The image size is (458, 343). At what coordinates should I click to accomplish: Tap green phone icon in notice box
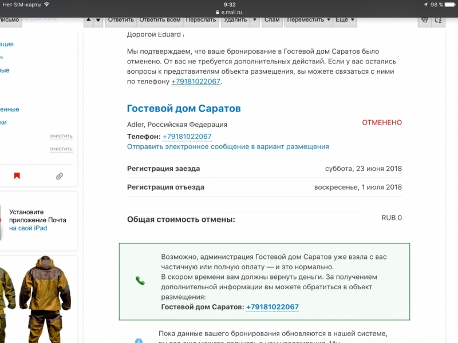click(140, 280)
